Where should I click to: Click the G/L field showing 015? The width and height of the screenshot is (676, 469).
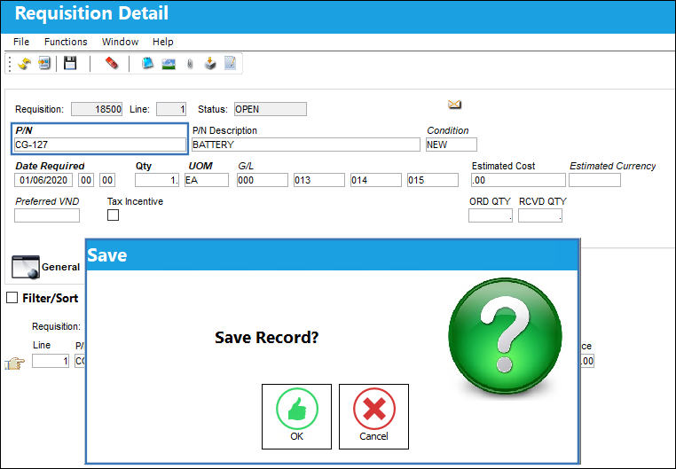[433, 180]
